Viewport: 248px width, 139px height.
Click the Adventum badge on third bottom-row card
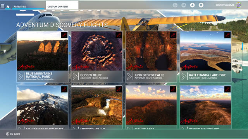tap(173, 89)
